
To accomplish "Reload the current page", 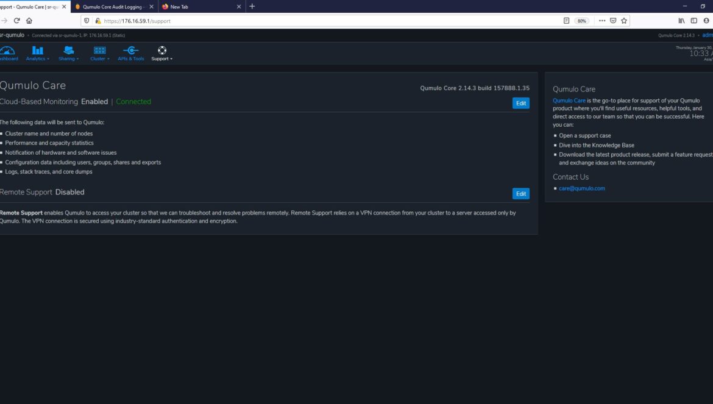I will tap(17, 21).
